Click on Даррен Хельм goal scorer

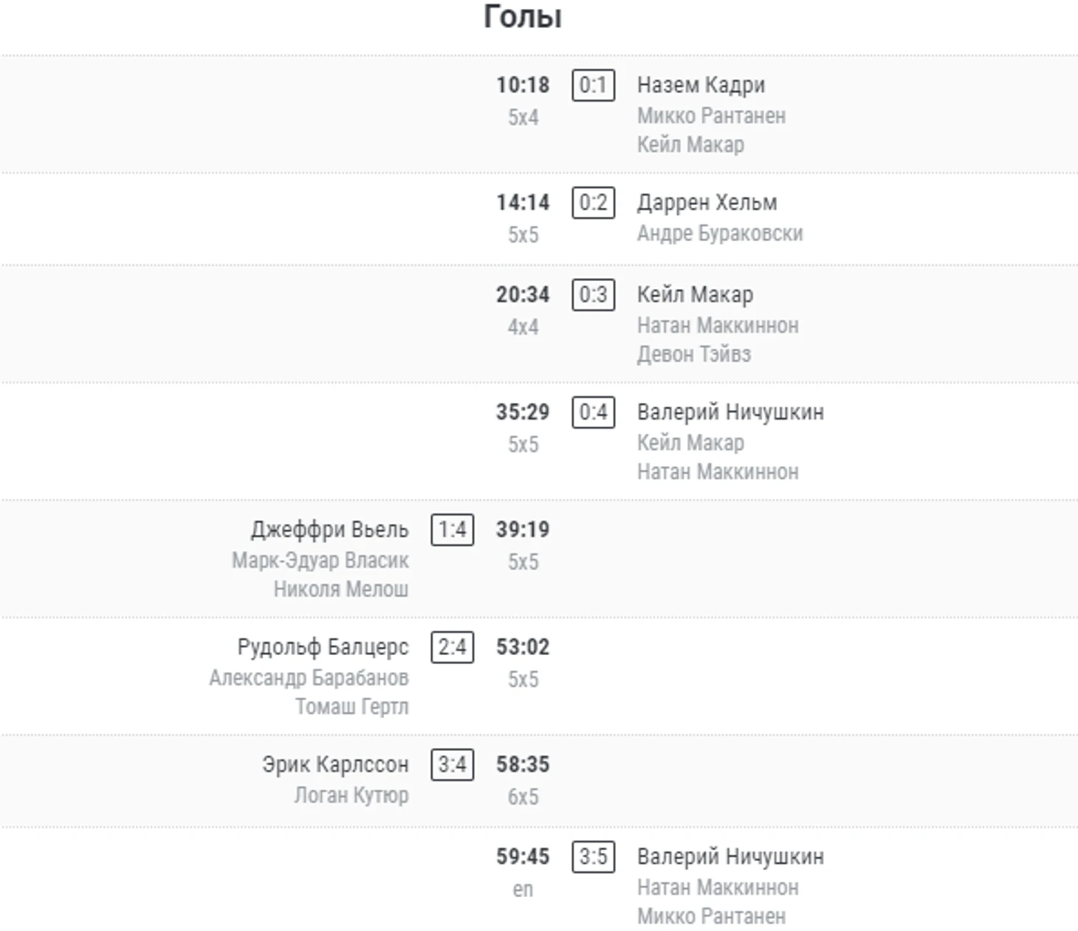tap(707, 202)
